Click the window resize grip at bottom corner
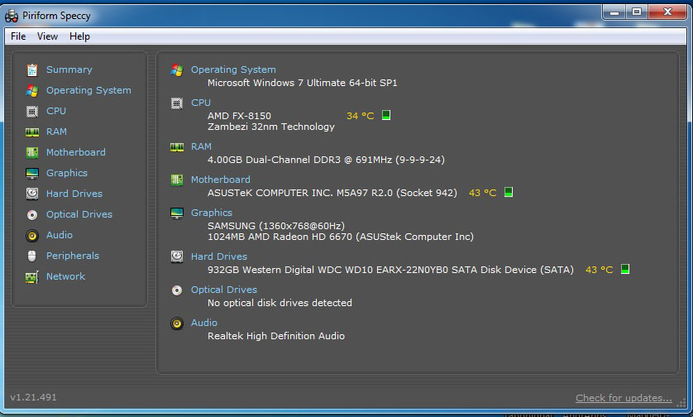693x417 pixels. pyautogui.click(x=681, y=402)
